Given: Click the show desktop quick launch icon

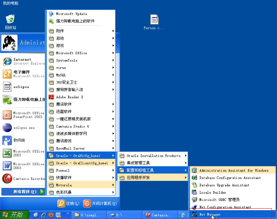Looking at the screenshot, I should [x=58, y=215].
